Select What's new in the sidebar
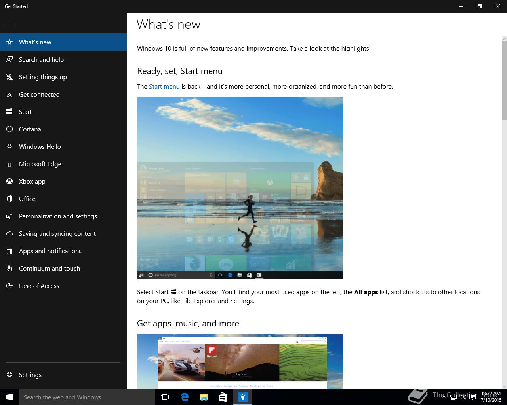The width and height of the screenshot is (507, 405). coord(63,42)
